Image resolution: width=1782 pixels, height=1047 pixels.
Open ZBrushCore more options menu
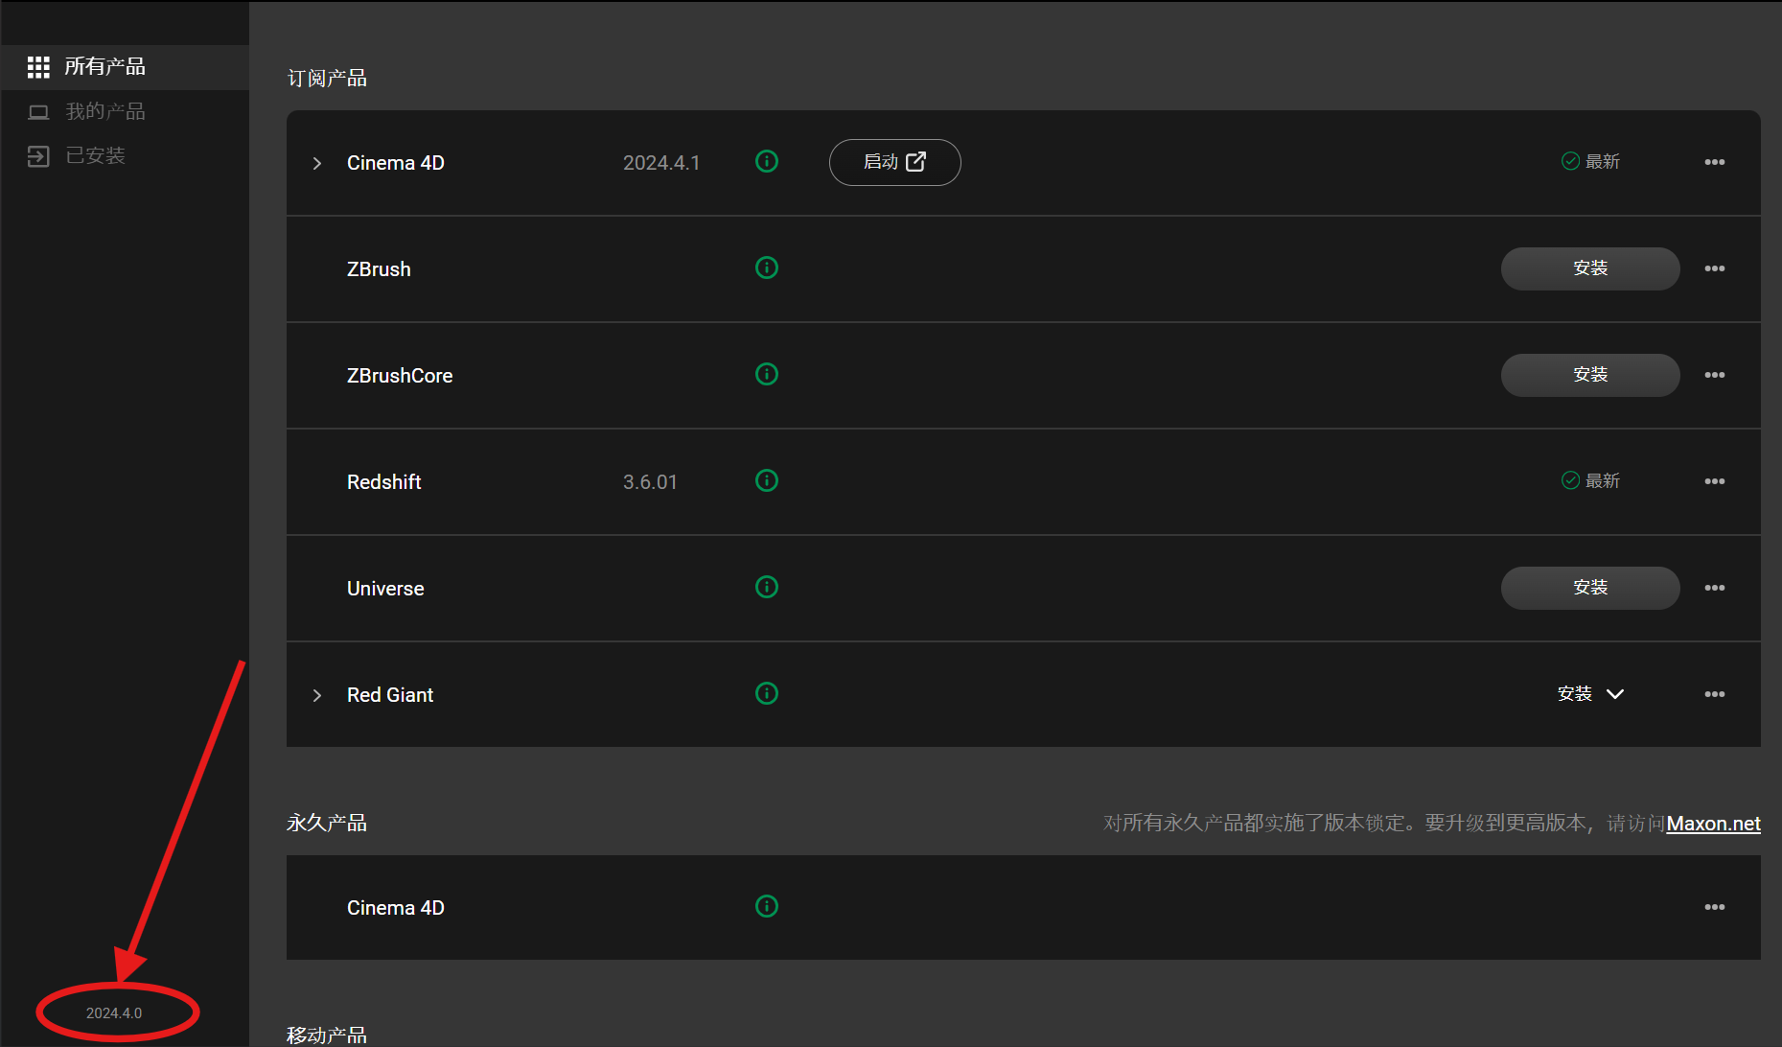tap(1715, 375)
